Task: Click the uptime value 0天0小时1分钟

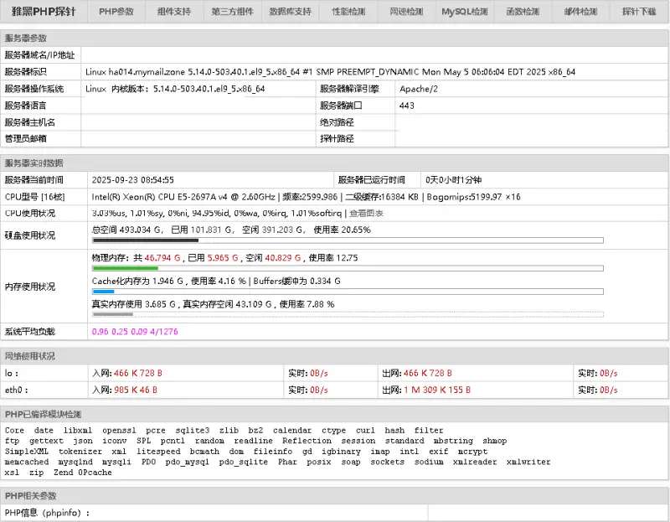Action: [x=453, y=180]
